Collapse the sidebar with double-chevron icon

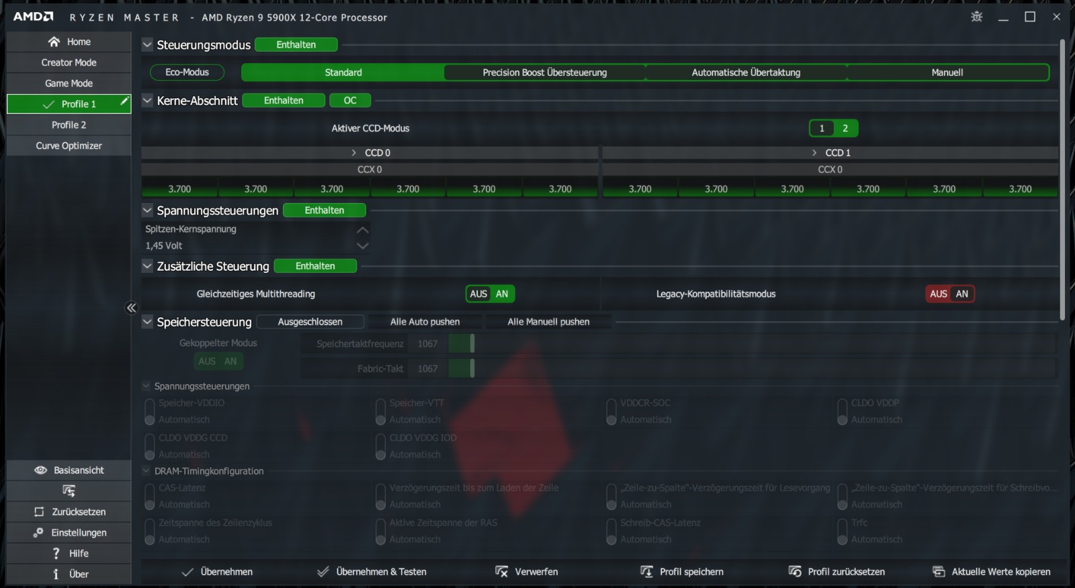132,308
